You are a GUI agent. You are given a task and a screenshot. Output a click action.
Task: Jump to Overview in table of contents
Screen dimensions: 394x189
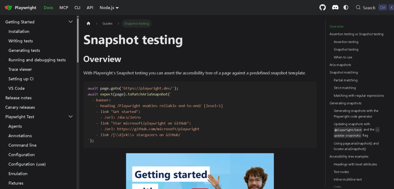[336, 27]
